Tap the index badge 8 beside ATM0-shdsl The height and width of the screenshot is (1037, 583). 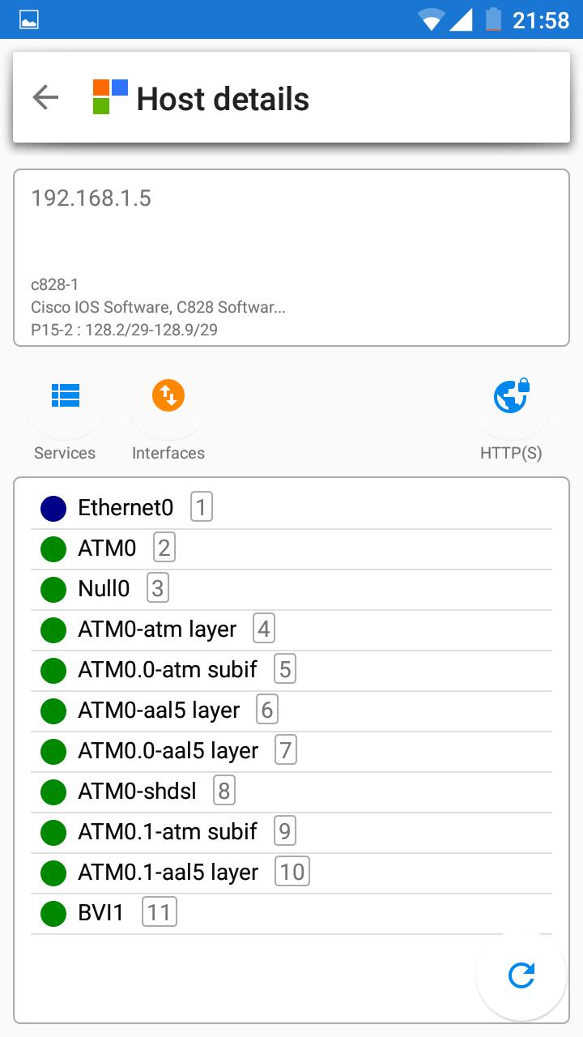coord(224,791)
